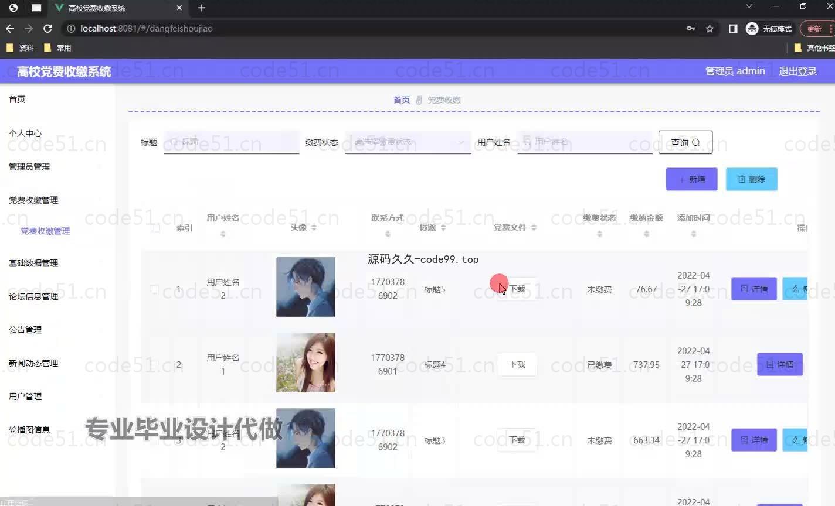Click the 删除 delete button
Image resolution: width=835 pixels, height=506 pixels.
[x=752, y=179]
